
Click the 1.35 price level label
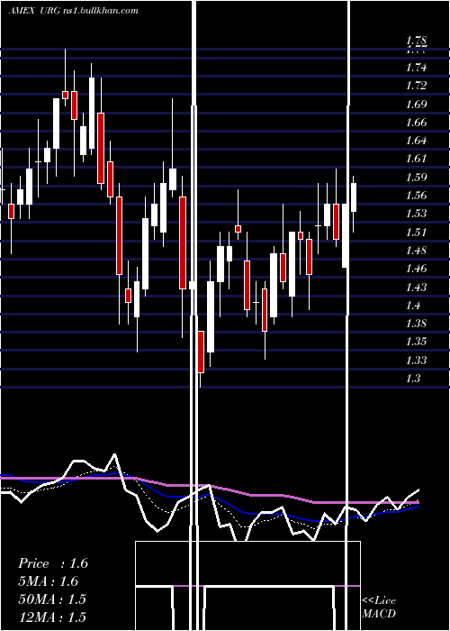[x=416, y=342]
